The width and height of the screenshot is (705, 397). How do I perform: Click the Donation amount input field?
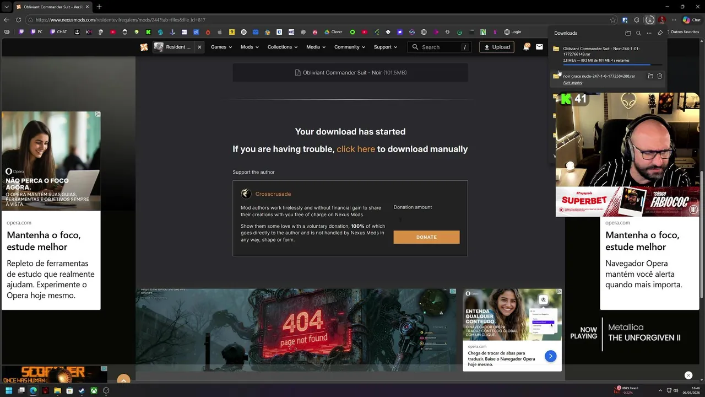click(426, 219)
